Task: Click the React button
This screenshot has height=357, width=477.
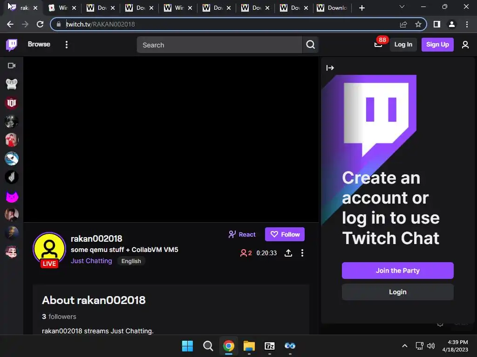Action: [x=242, y=234]
